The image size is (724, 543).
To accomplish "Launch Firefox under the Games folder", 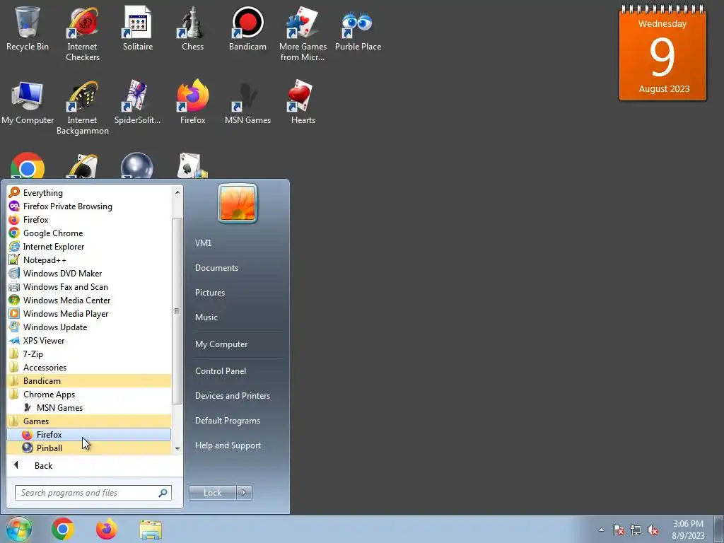I will (x=89, y=434).
